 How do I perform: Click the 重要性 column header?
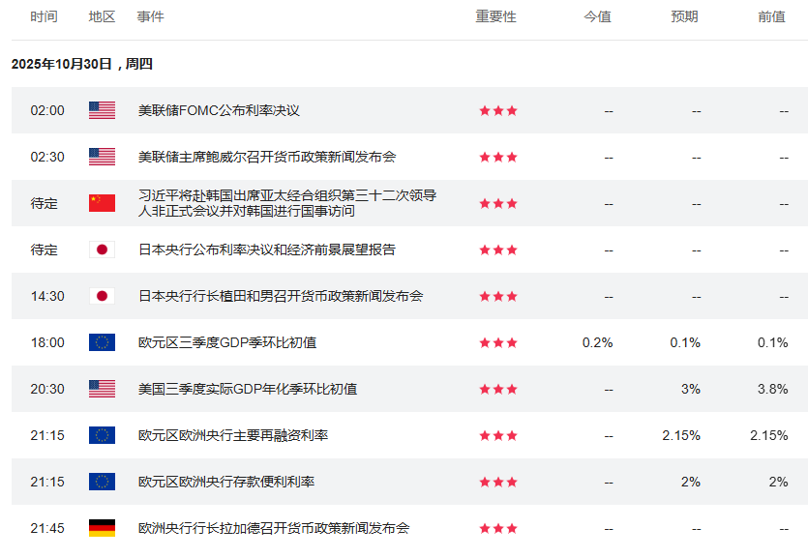pos(495,16)
